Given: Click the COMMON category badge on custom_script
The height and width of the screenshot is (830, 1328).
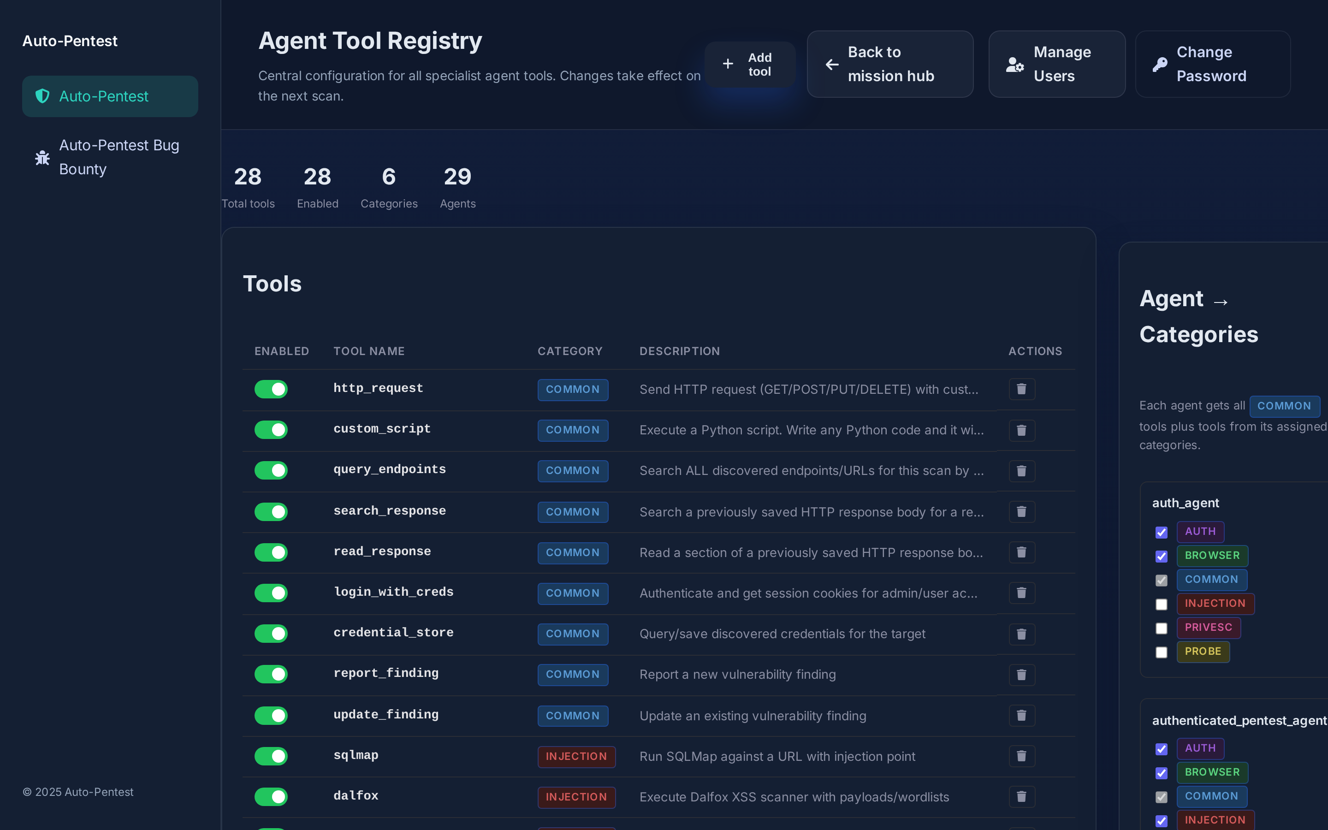Looking at the screenshot, I should [572, 430].
